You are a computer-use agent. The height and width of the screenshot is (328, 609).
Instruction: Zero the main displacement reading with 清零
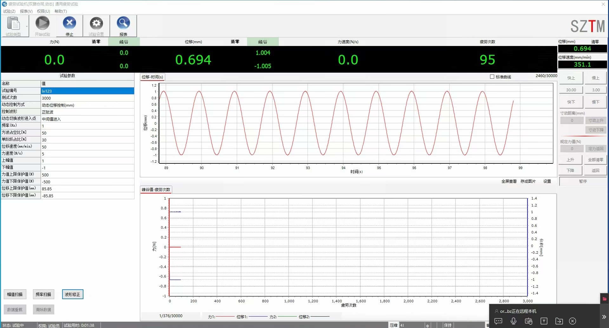(x=235, y=42)
